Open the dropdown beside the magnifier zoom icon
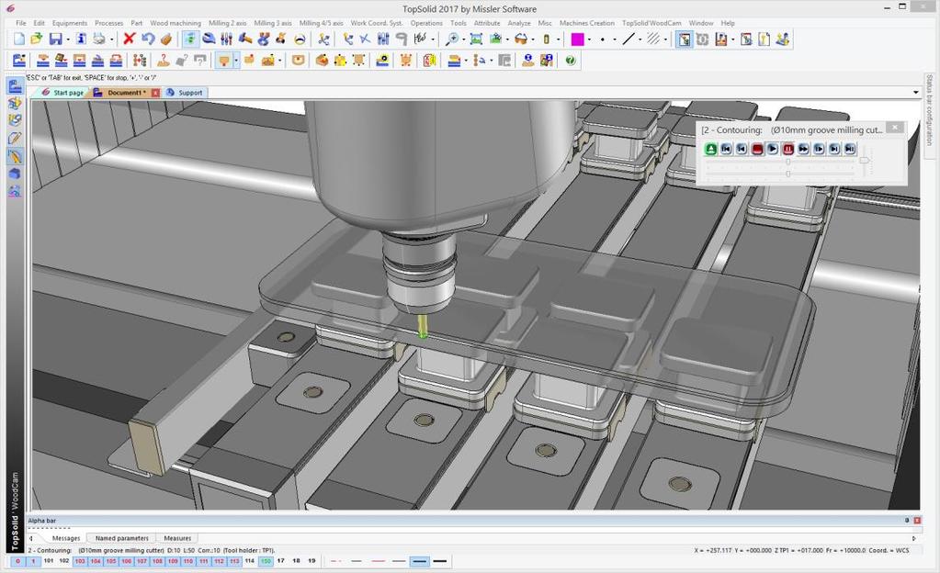 [x=463, y=39]
